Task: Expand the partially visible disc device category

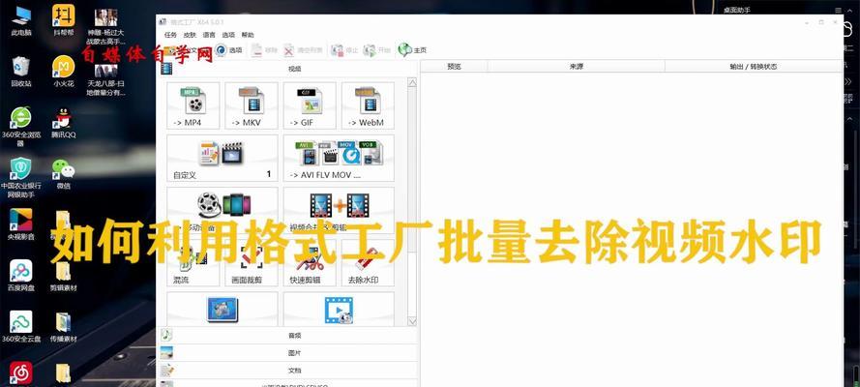Action: (288, 384)
